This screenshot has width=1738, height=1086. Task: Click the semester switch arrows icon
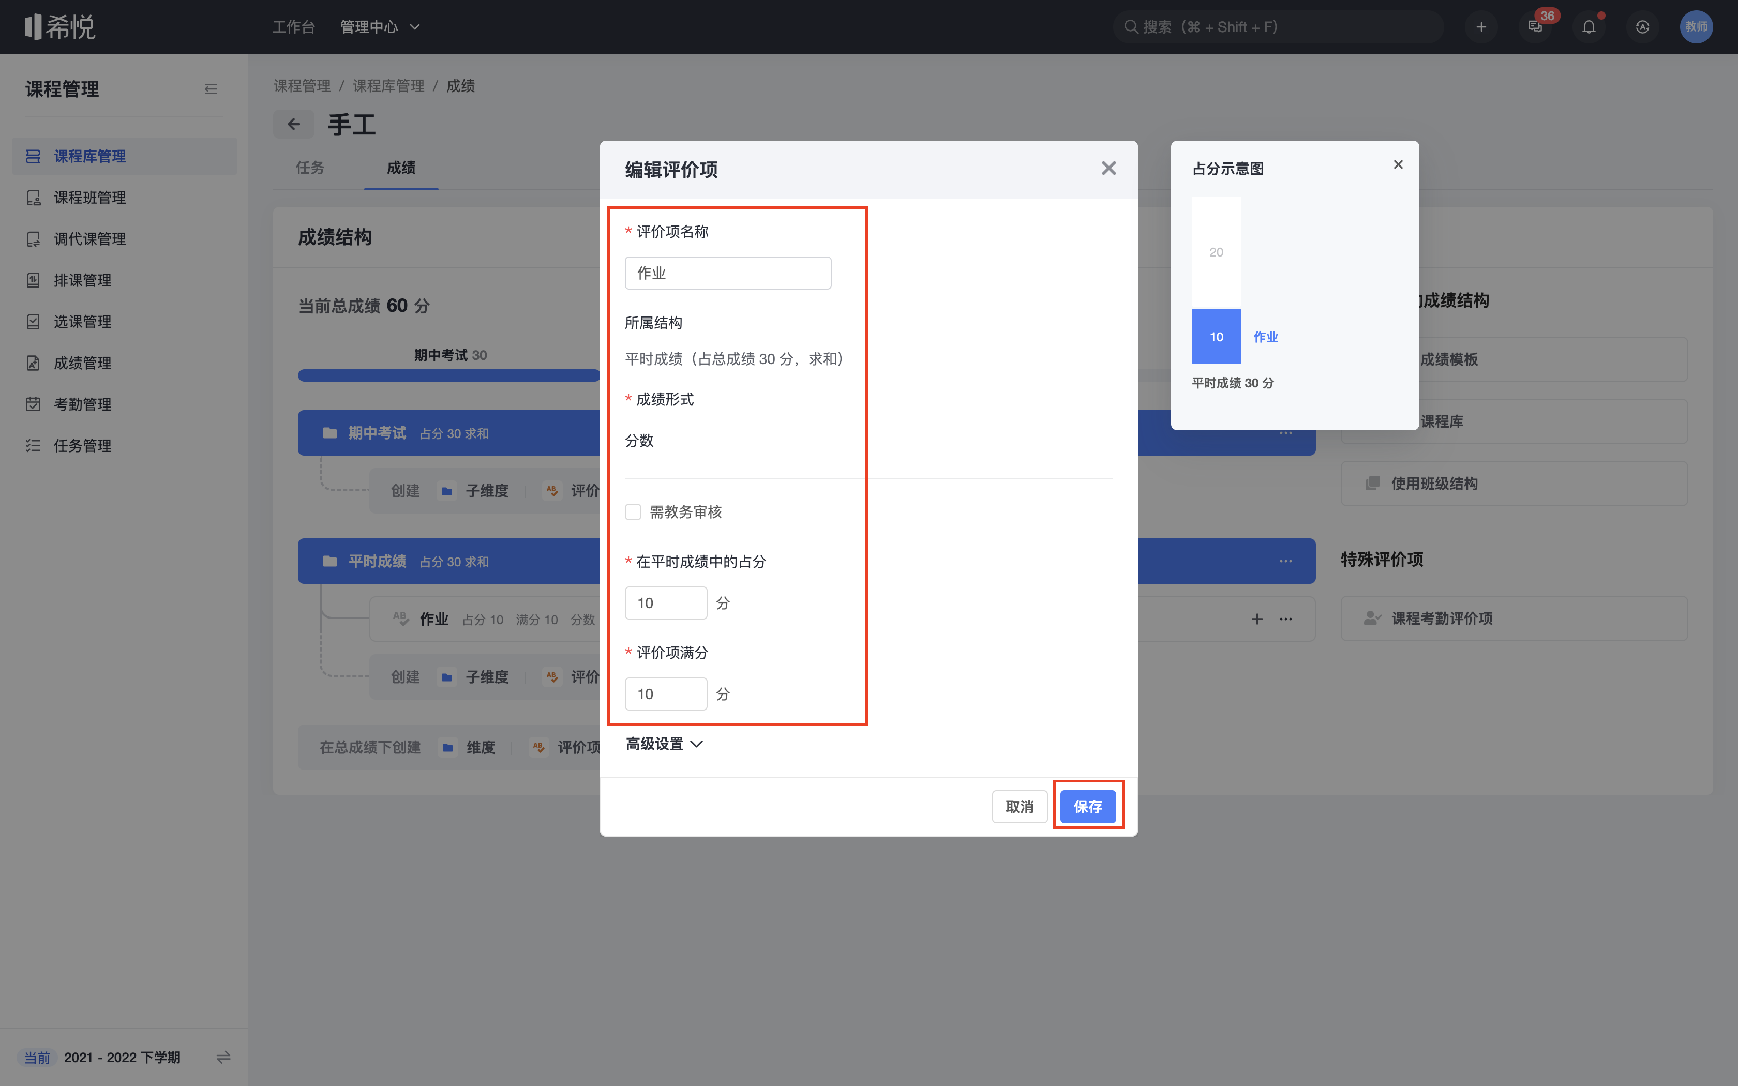223,1057
